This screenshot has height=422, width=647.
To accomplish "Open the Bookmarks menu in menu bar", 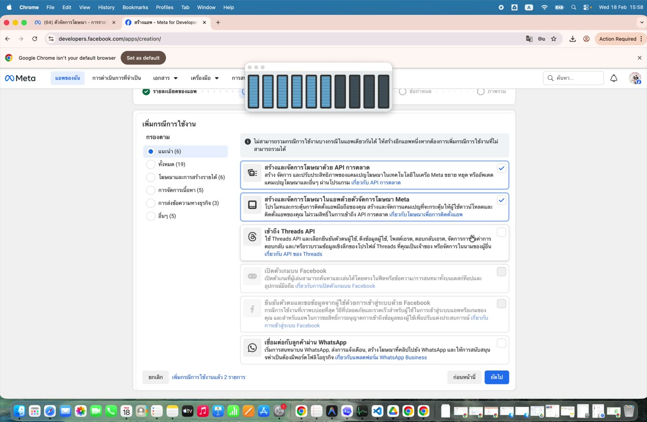I will [135, 7].
